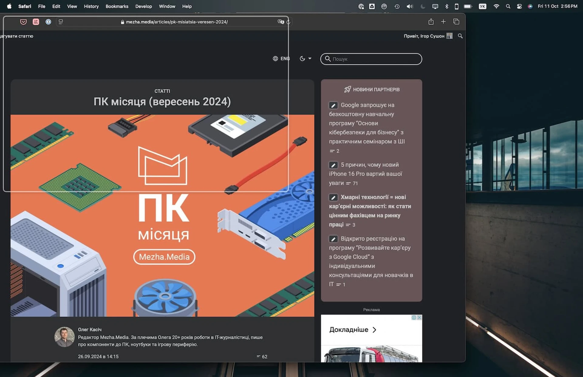This screenshot has height=377, width=583.
Task: Click the volume icon in menu bar
Action: (410, 6)
